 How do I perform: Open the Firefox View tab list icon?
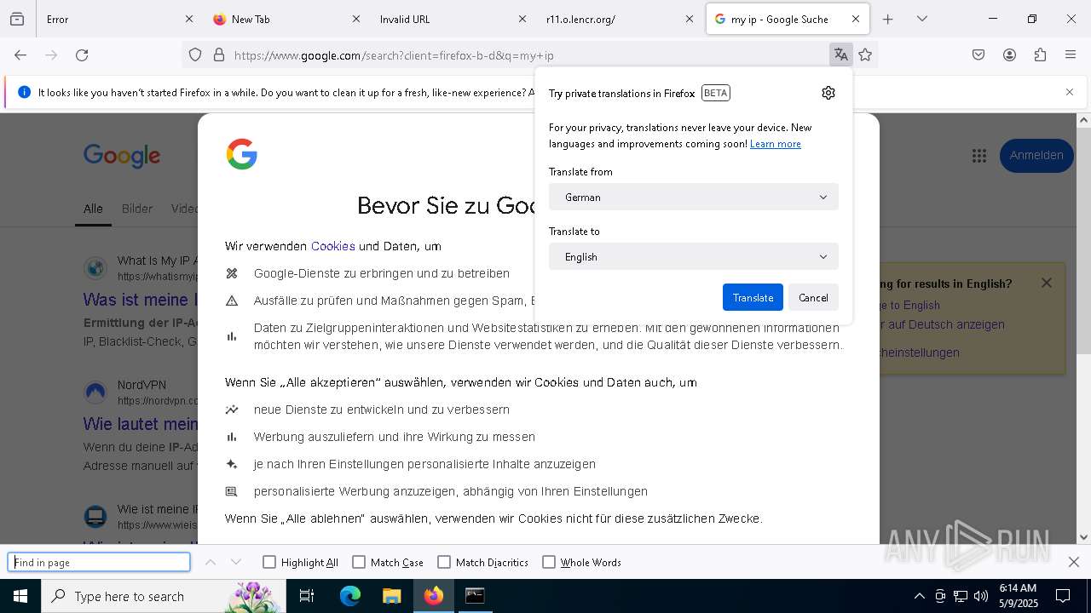point(17,19)
